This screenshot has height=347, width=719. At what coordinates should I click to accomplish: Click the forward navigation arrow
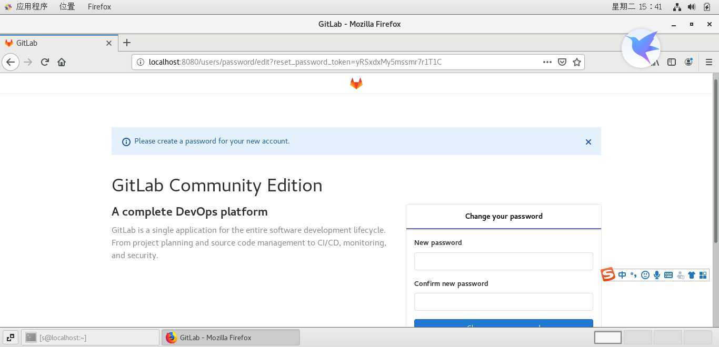[28, 62]
